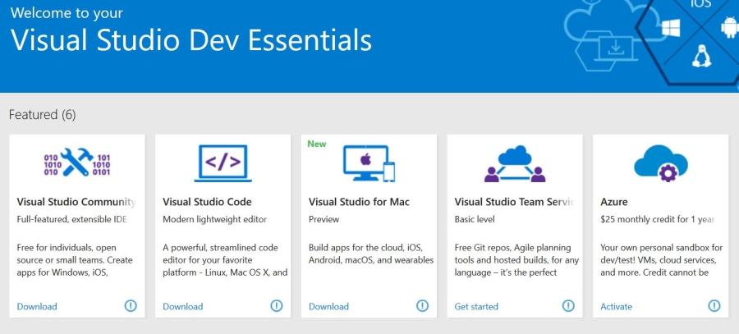Click the Azure cloud gear icon
Viewport: 739px width, 334px height.
661,163
